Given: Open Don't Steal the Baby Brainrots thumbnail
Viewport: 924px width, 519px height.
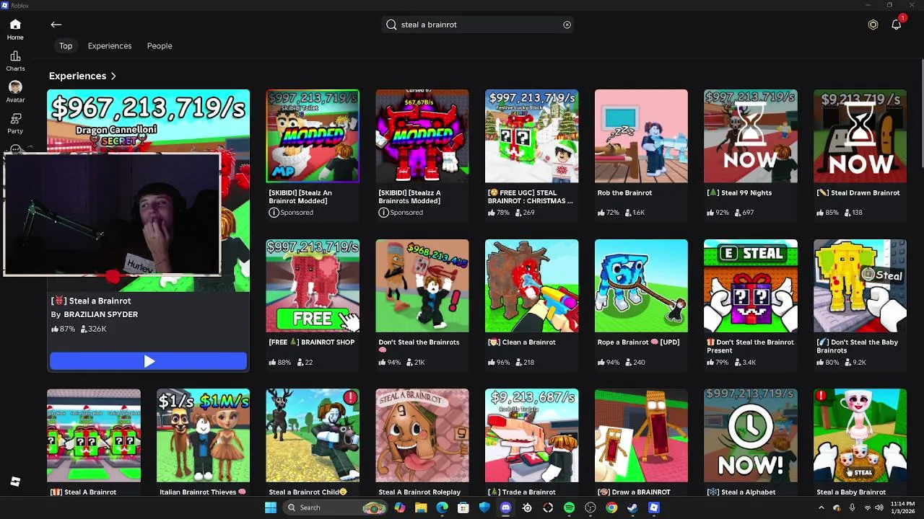Looking at the screenshot, I should pyautogui.click(x=860, y=285).
